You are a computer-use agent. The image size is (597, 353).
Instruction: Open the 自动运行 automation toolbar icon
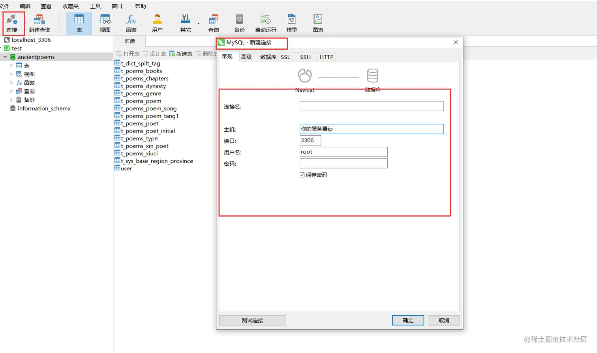(266, 23)
